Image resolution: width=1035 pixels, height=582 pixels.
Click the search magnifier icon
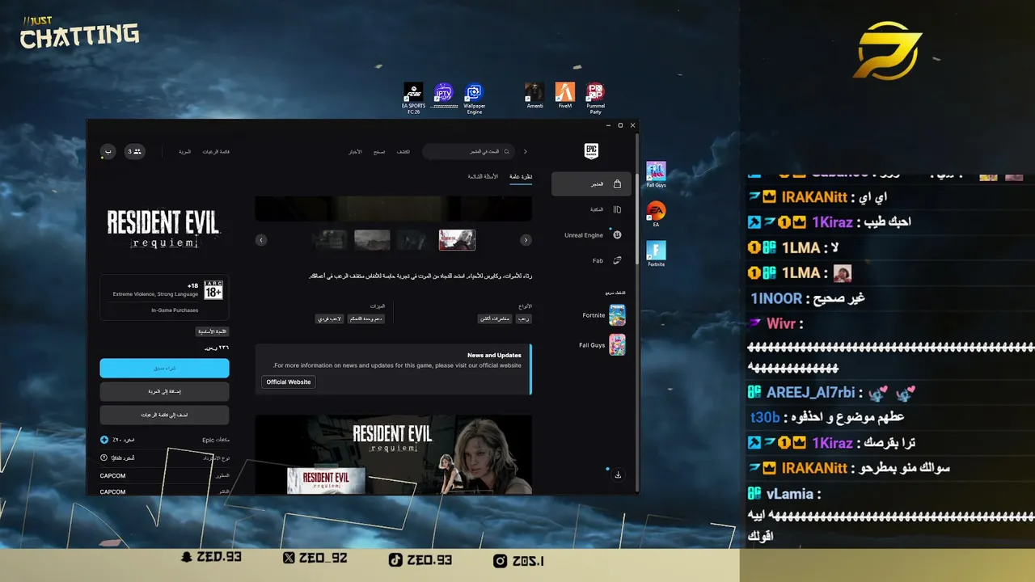pos(507,151)
